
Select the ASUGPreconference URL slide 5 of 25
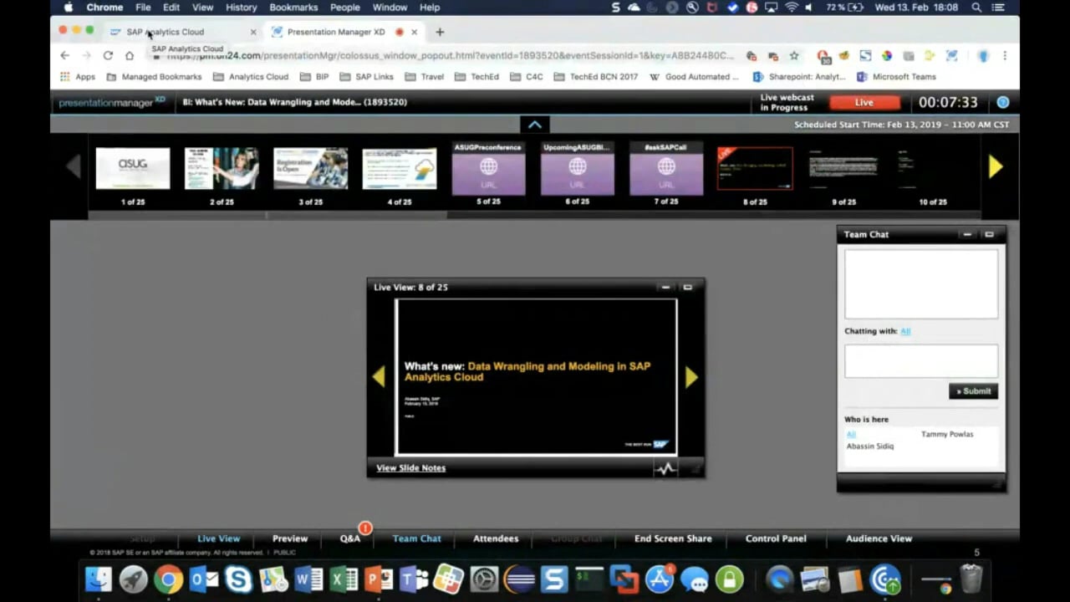(488, 169)
